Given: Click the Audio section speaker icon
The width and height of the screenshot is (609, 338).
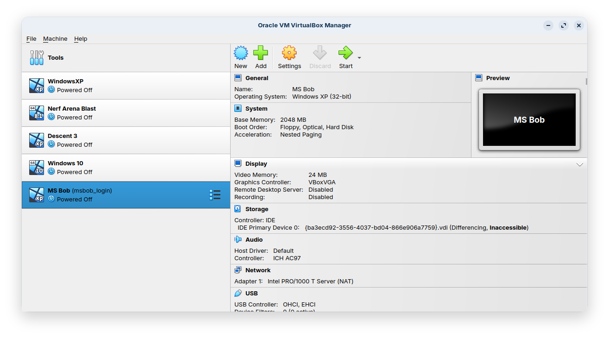Looking at the screenshot, I should coord(238,239).
